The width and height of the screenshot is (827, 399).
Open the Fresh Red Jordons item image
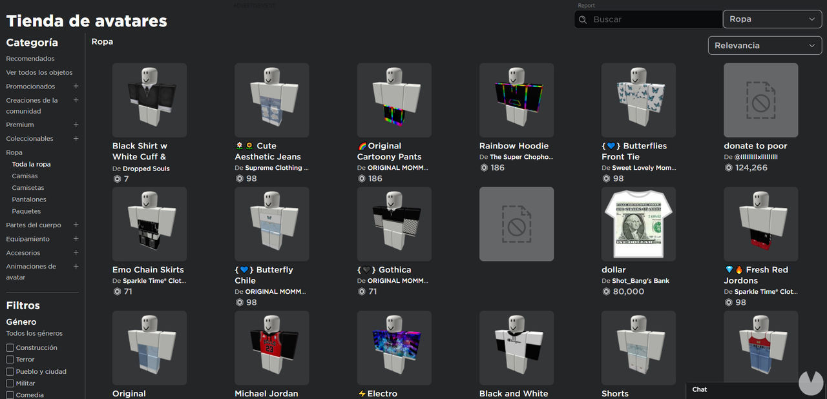(x=760, y=224)
